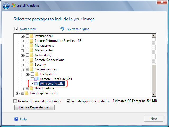169x127 pixels.
Task: Open the Switch view link
Action: click(28, 29)
